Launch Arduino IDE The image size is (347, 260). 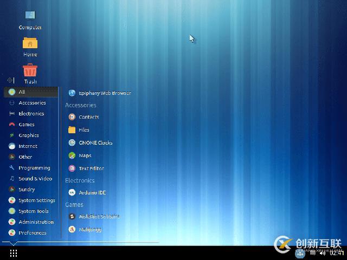click(x=92, y=192)
